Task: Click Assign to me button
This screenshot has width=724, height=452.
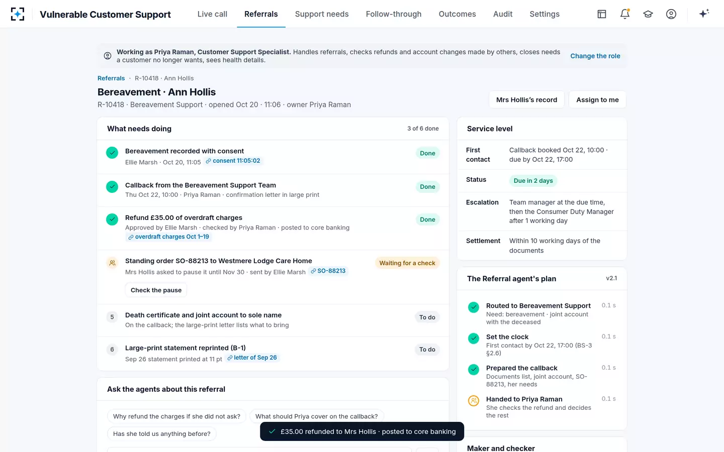Action: pos(597,99)
